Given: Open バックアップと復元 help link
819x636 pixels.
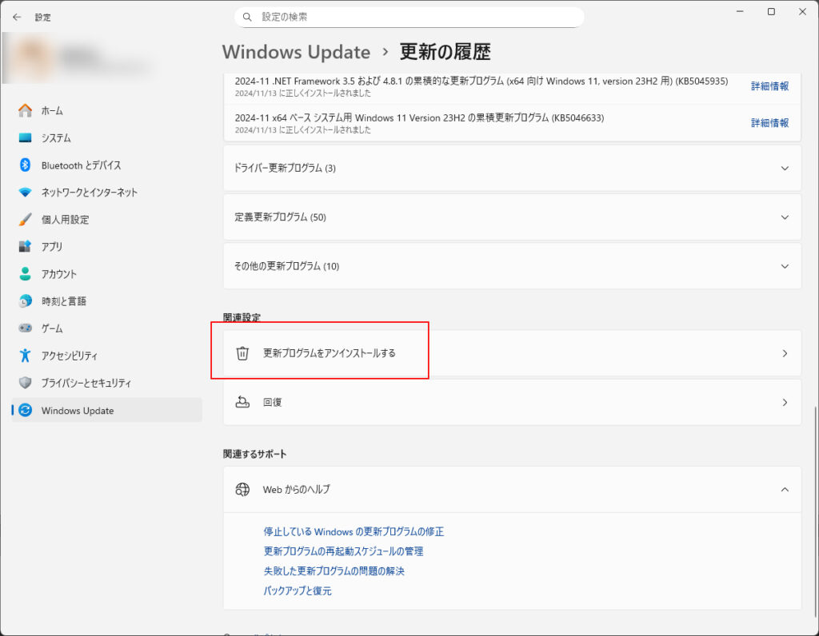Looking at the screenshot, I should (x=298, y=591).
